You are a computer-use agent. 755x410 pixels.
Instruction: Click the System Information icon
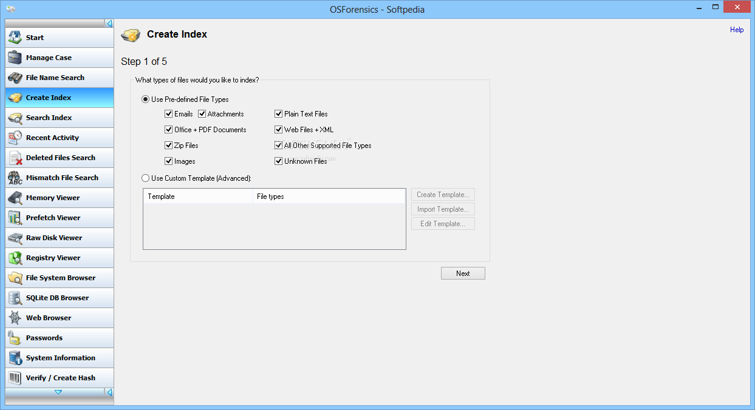[x=15, y=358]
